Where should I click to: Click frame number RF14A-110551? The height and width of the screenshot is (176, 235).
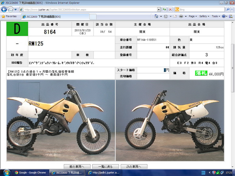[x=147, y=40]
